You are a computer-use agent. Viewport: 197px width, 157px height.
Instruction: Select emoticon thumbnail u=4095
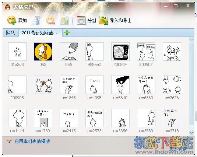(95, 85)
